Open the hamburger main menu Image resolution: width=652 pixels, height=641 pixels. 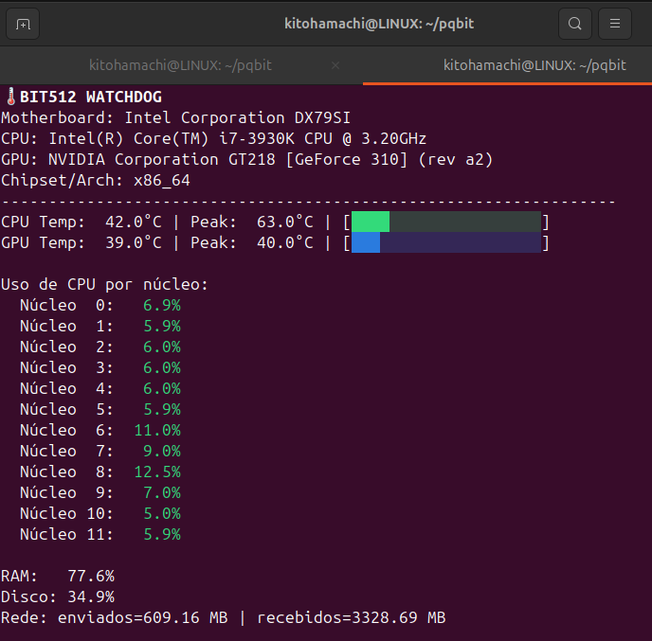(615, 24)
